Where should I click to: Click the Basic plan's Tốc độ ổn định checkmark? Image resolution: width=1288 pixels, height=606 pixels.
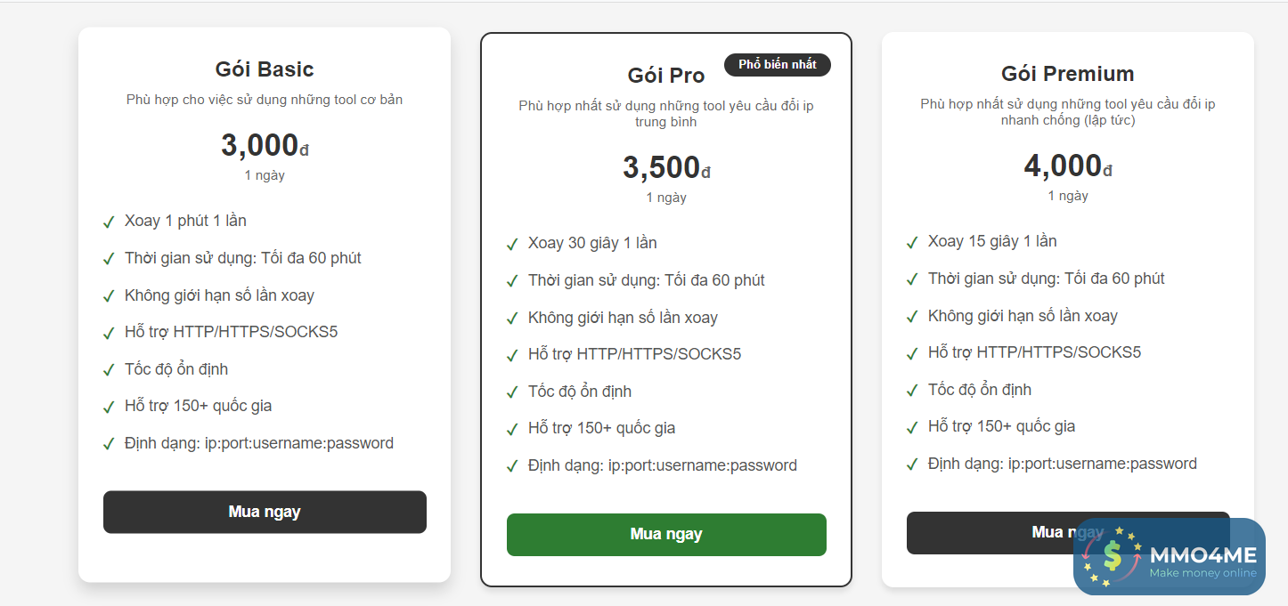tap(109, 370)
